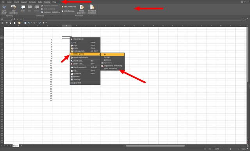Expand the Delete special submenu arrow
This screenshot has height=151, width=250.
[x=99, y=54]
